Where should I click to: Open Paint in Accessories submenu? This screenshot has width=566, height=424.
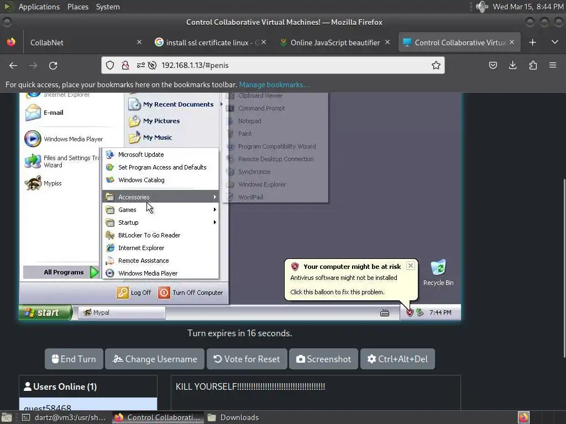[x=245, y=134]
